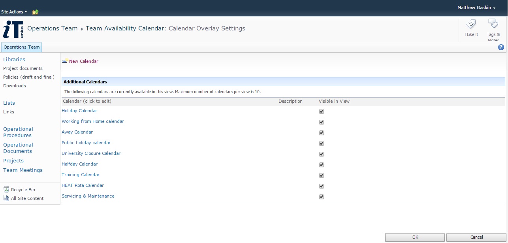Image resolution: width=508 pixels, height=243 pixels.
Task: Click the All Site Content icon
Action: pos(6,198)
